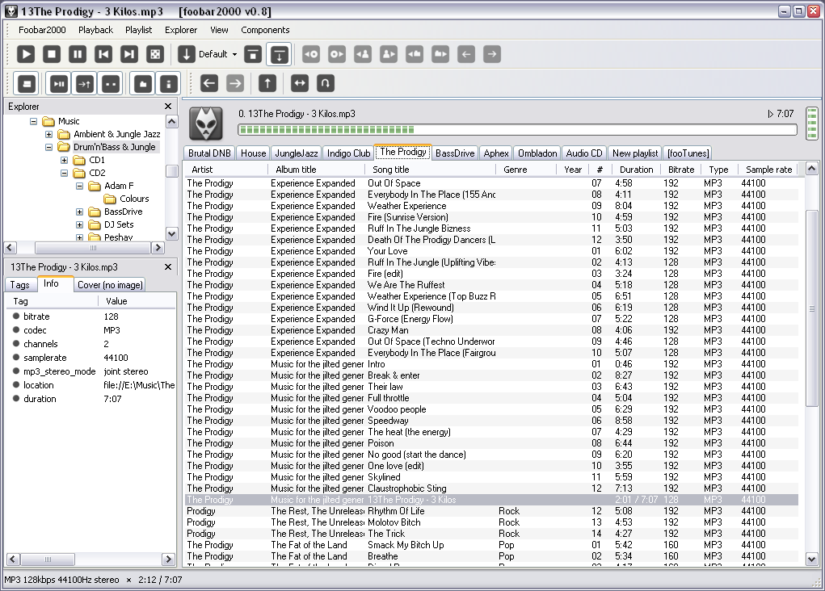This screenshot has height=591, width=825.
Task: Click the U-turn loop arrow icon
Action: pos(326,83)
